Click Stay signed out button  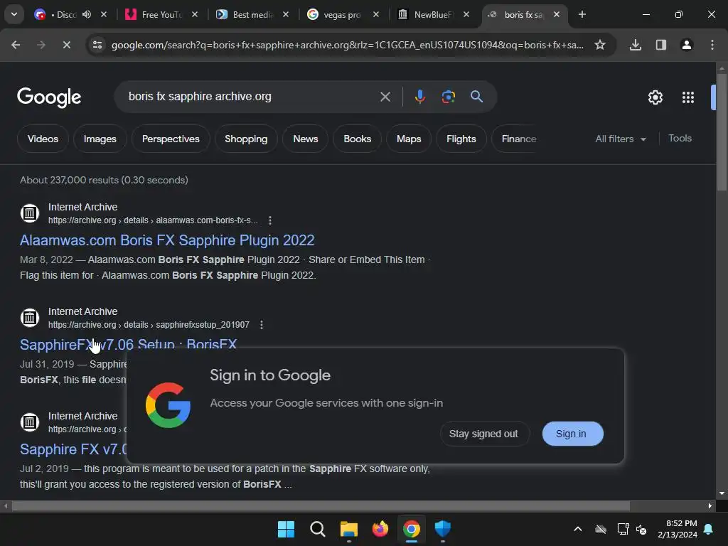tap(484, 434)
